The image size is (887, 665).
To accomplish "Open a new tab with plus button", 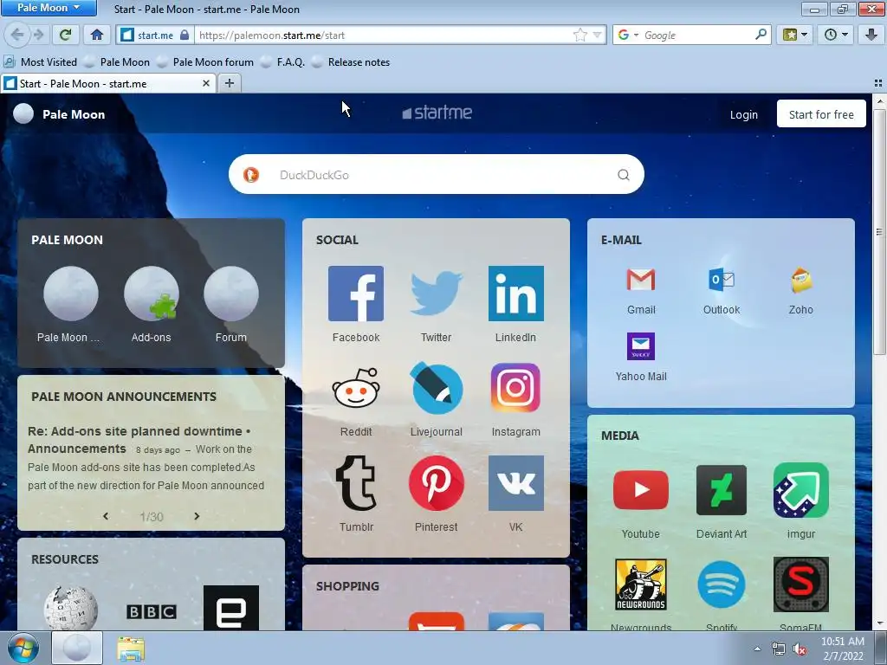I will point(229,84).
